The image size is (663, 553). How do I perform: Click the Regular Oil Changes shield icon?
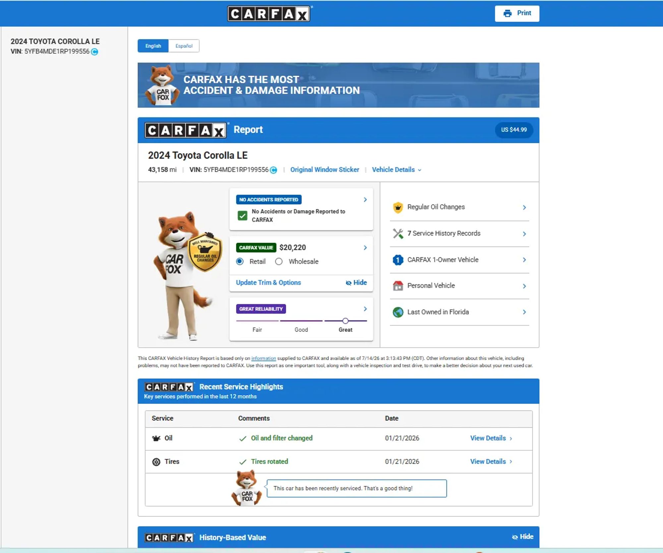coord(398,207)
